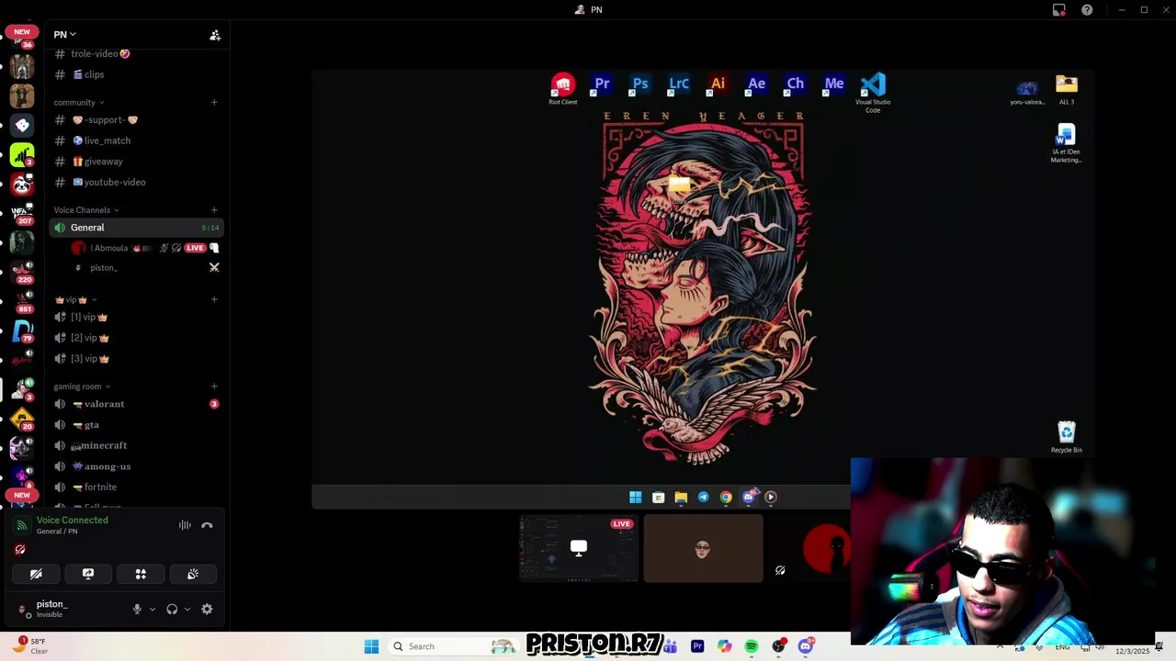Open the giveaway channel
The width and height of the screenshot is (1176, 661).
pos(136,162)
